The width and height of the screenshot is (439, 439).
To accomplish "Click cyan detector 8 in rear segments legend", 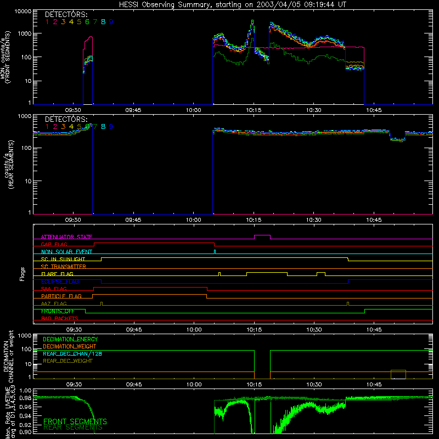I will point(103,127).
